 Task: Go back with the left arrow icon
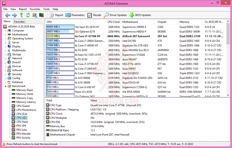[7, 15]
